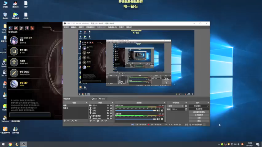Click the source Filters button above the docks
This screenshot has width=262, height=147.
coord(102,99)
